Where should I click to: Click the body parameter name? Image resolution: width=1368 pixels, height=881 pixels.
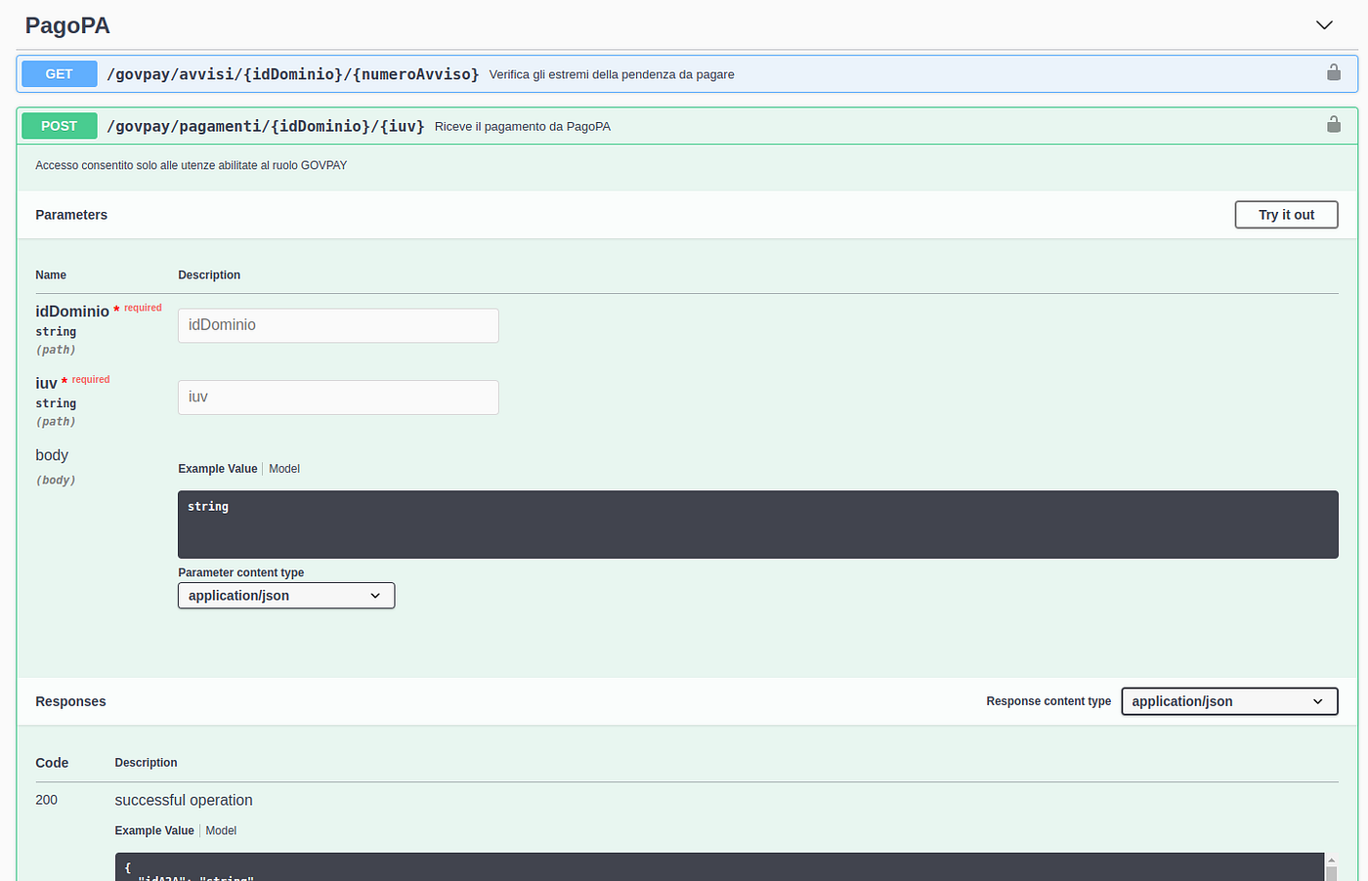52,455
